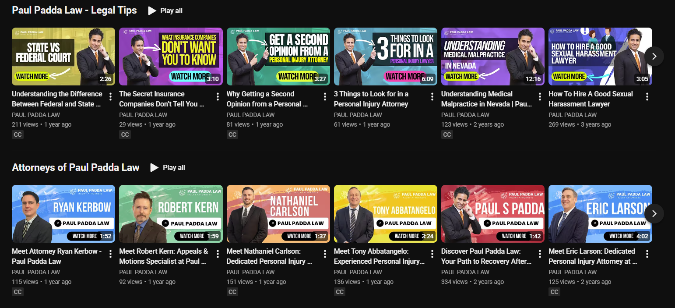Open 'Meet Attorney Ryan Kerbow' video title

[57, 256]
